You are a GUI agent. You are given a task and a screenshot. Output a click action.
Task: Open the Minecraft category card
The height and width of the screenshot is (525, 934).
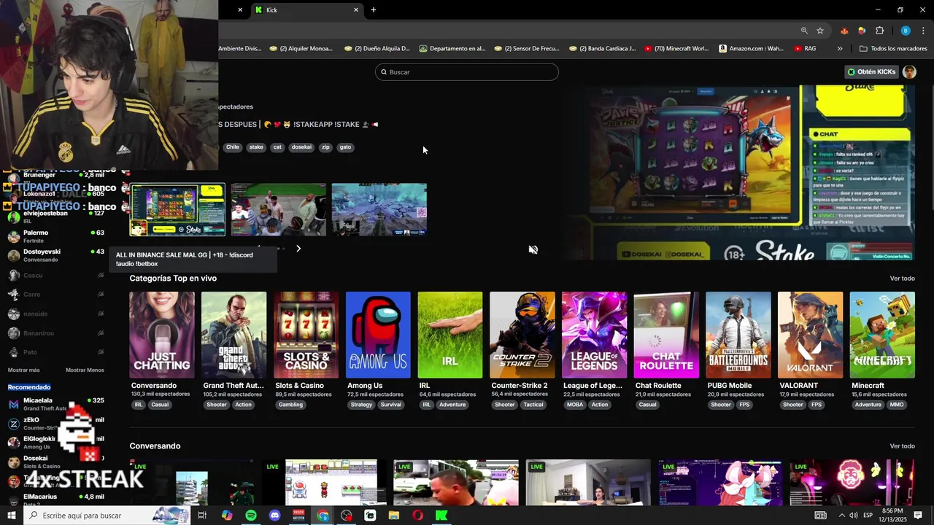(882, 335)
